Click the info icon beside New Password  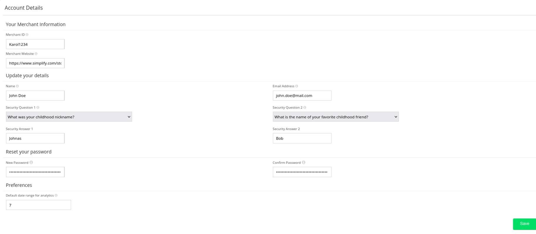[x=31, y=162]
